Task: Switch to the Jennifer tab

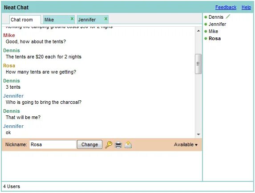Action: tap(93, 20)
